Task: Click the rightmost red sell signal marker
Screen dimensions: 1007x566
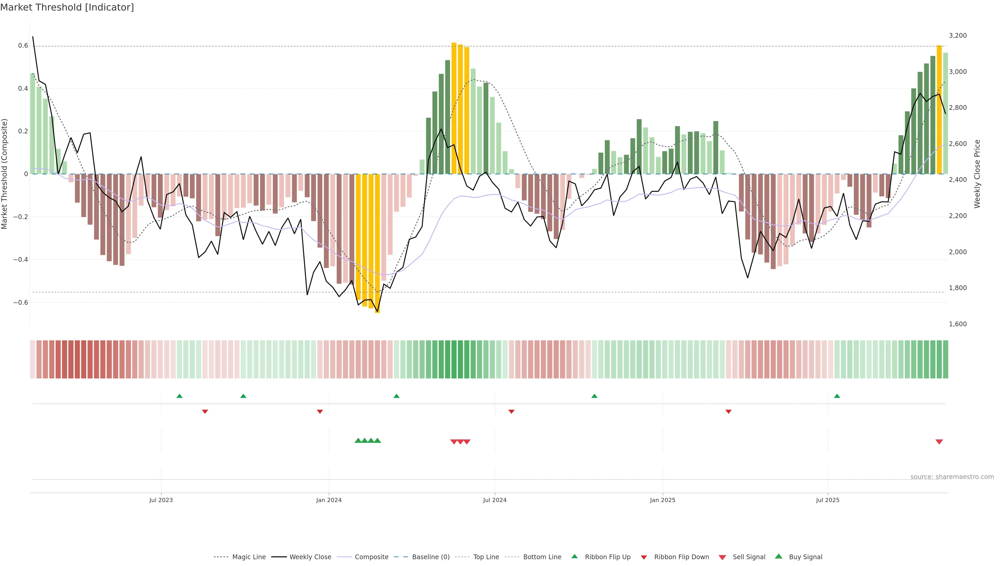Action: (939, 442)
